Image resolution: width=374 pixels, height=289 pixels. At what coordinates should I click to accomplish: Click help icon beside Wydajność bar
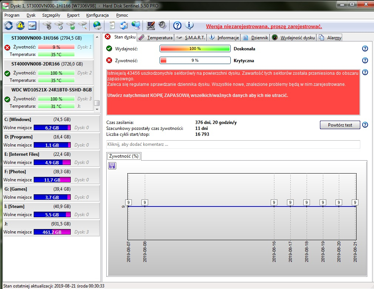(x=365, y=48)
